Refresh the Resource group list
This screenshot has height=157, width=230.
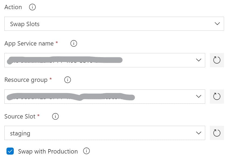pos(217,96)
